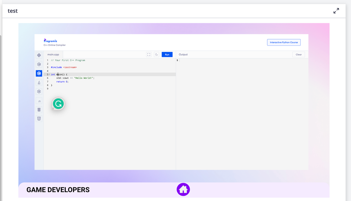Open Interactive Python Course button
Viewport: 351px width, 201px height.
(283, 42)
